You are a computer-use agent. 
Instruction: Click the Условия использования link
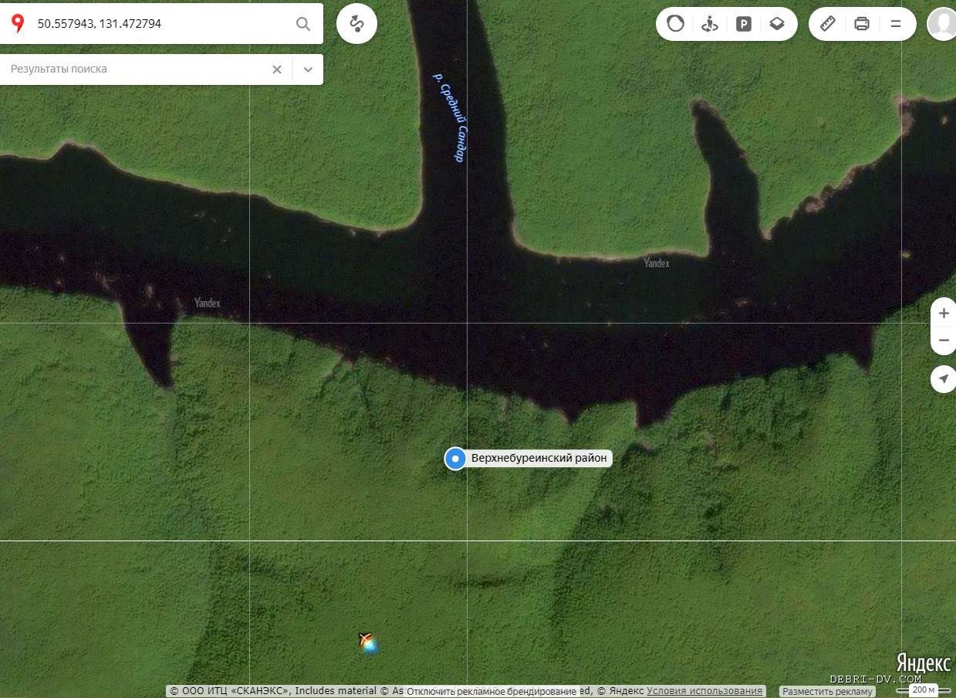click(704, 691)
